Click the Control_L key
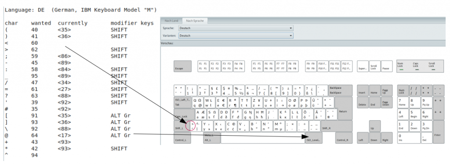 click(182, 138)
